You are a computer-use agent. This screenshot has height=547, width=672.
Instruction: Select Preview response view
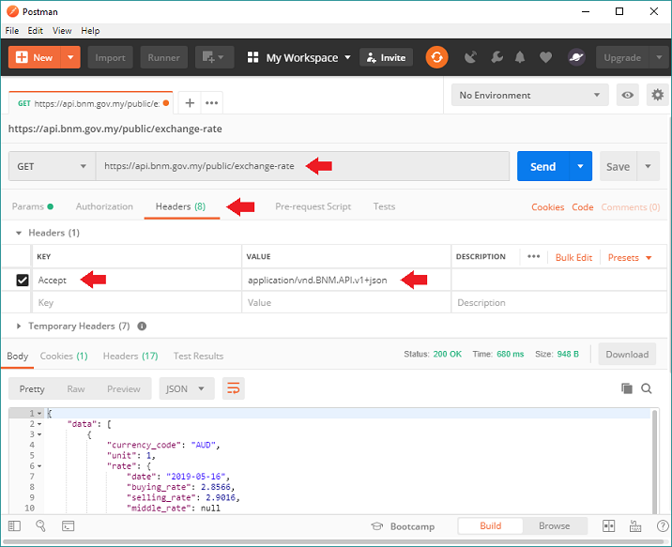124,388
